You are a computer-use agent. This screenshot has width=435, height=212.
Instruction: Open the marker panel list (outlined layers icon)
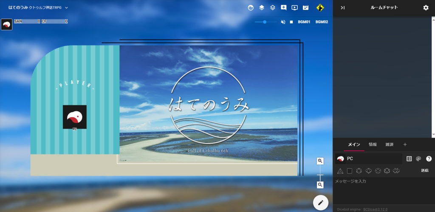[273, 8]
